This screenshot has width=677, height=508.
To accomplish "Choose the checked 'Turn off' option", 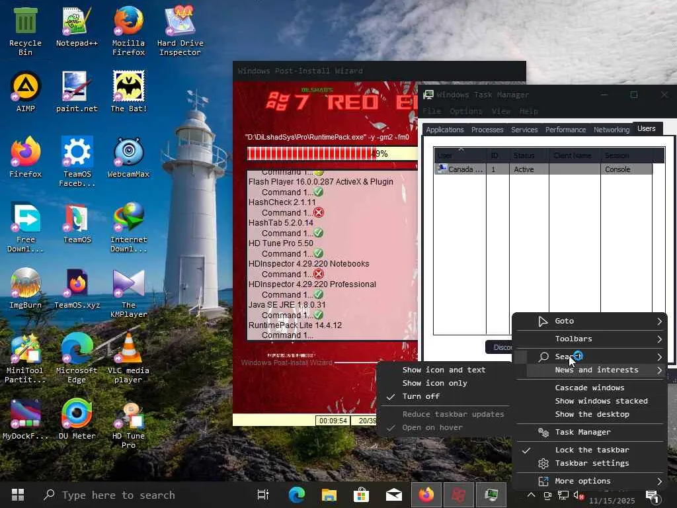I will tap(444, 397).
